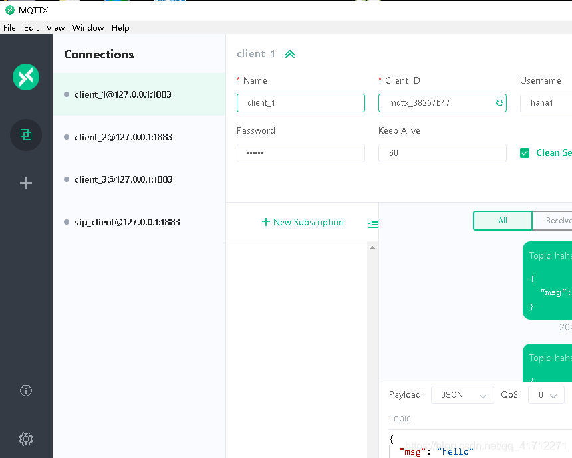This screenshot has height=458, width=572.
Task: Click the payload editor with "msg": "hello"
Action: coord(480,445)
